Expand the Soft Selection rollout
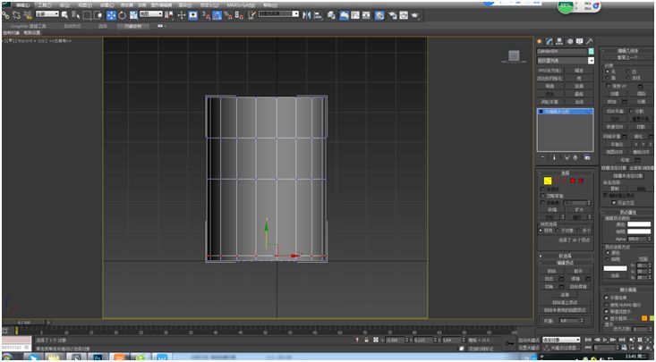Viewport: 656px width, 362px height. tap(566, 256)
